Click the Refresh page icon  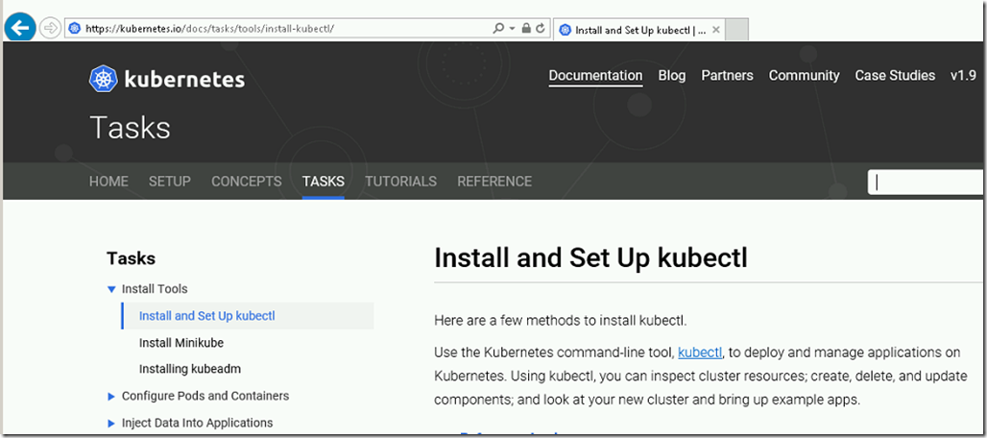541,28
